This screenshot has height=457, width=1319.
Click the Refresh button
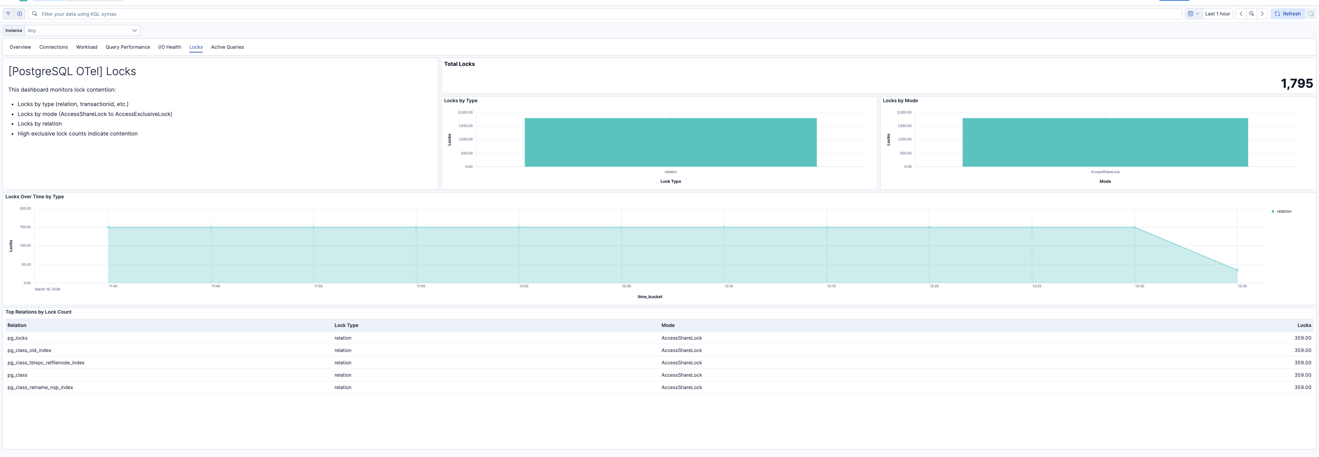1288,14
